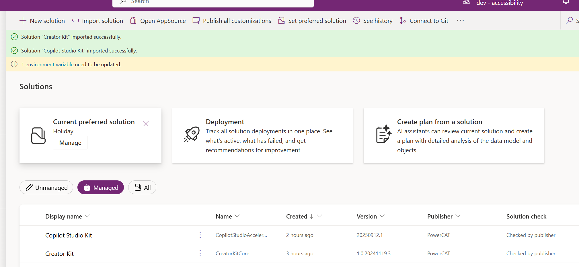The image size is (579, 267).
Task: Expand the Publisher column dropdown
Action: (457, 216)
